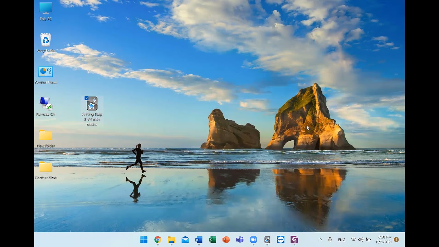Screen dimensions: 439x247
Task: Uncheck the AnKing Step 2 V4 selection checkbox
Action: click(86, 98)
